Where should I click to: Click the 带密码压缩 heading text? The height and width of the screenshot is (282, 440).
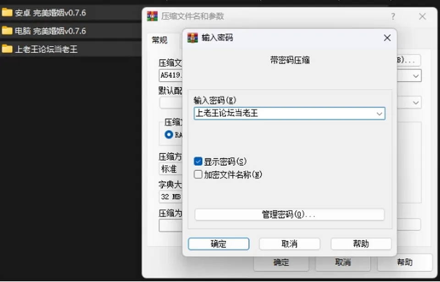(x=290, y=60)
